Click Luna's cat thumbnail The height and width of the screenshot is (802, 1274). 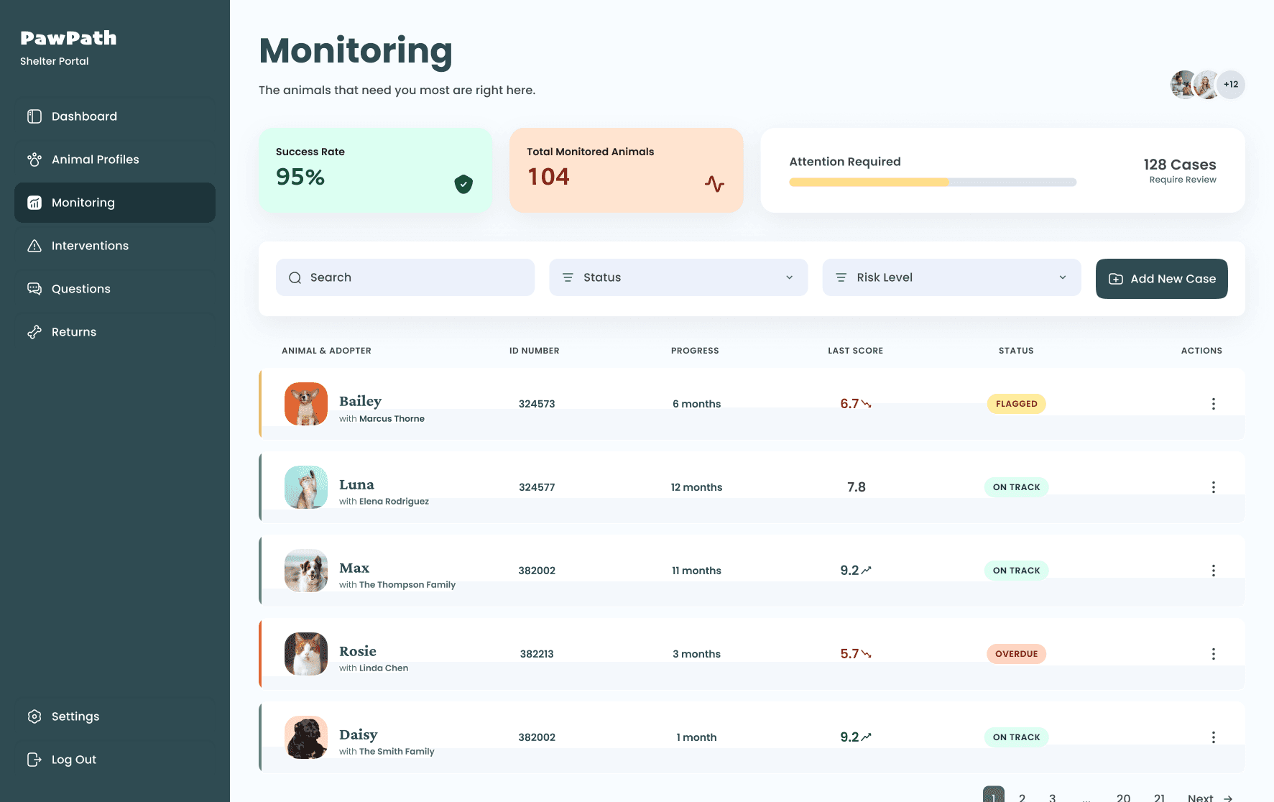pos(306,487)
